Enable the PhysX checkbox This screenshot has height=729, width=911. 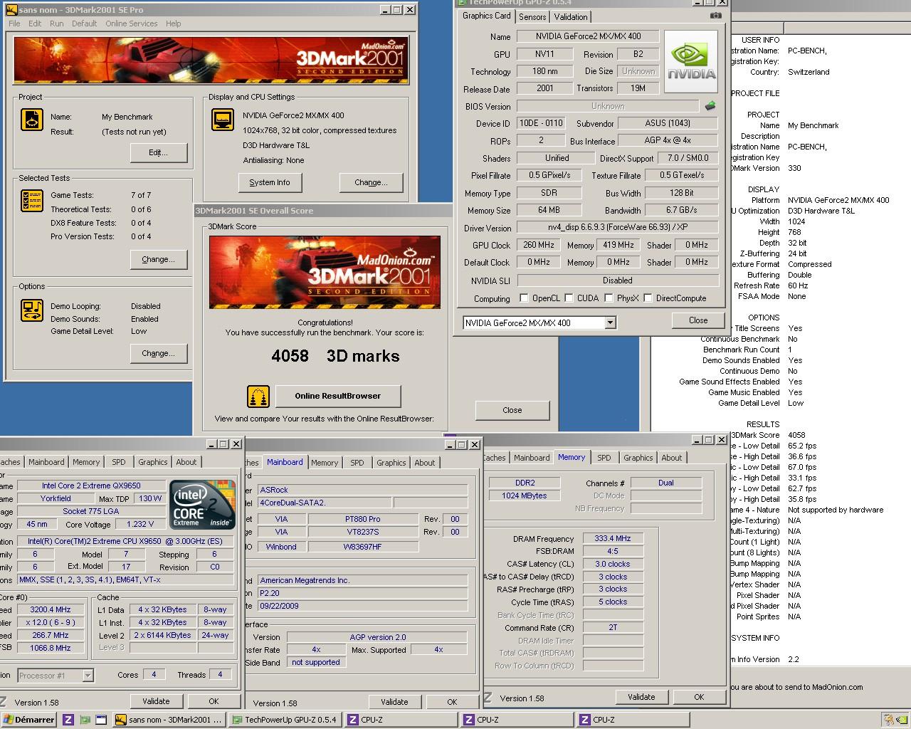(x=609, y=298)
